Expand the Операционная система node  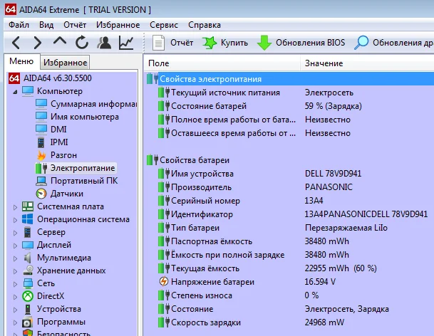point(15,220)
